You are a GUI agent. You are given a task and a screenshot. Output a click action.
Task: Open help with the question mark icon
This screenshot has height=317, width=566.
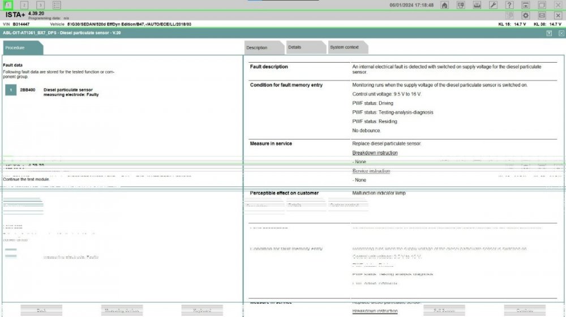click(509, 5)
